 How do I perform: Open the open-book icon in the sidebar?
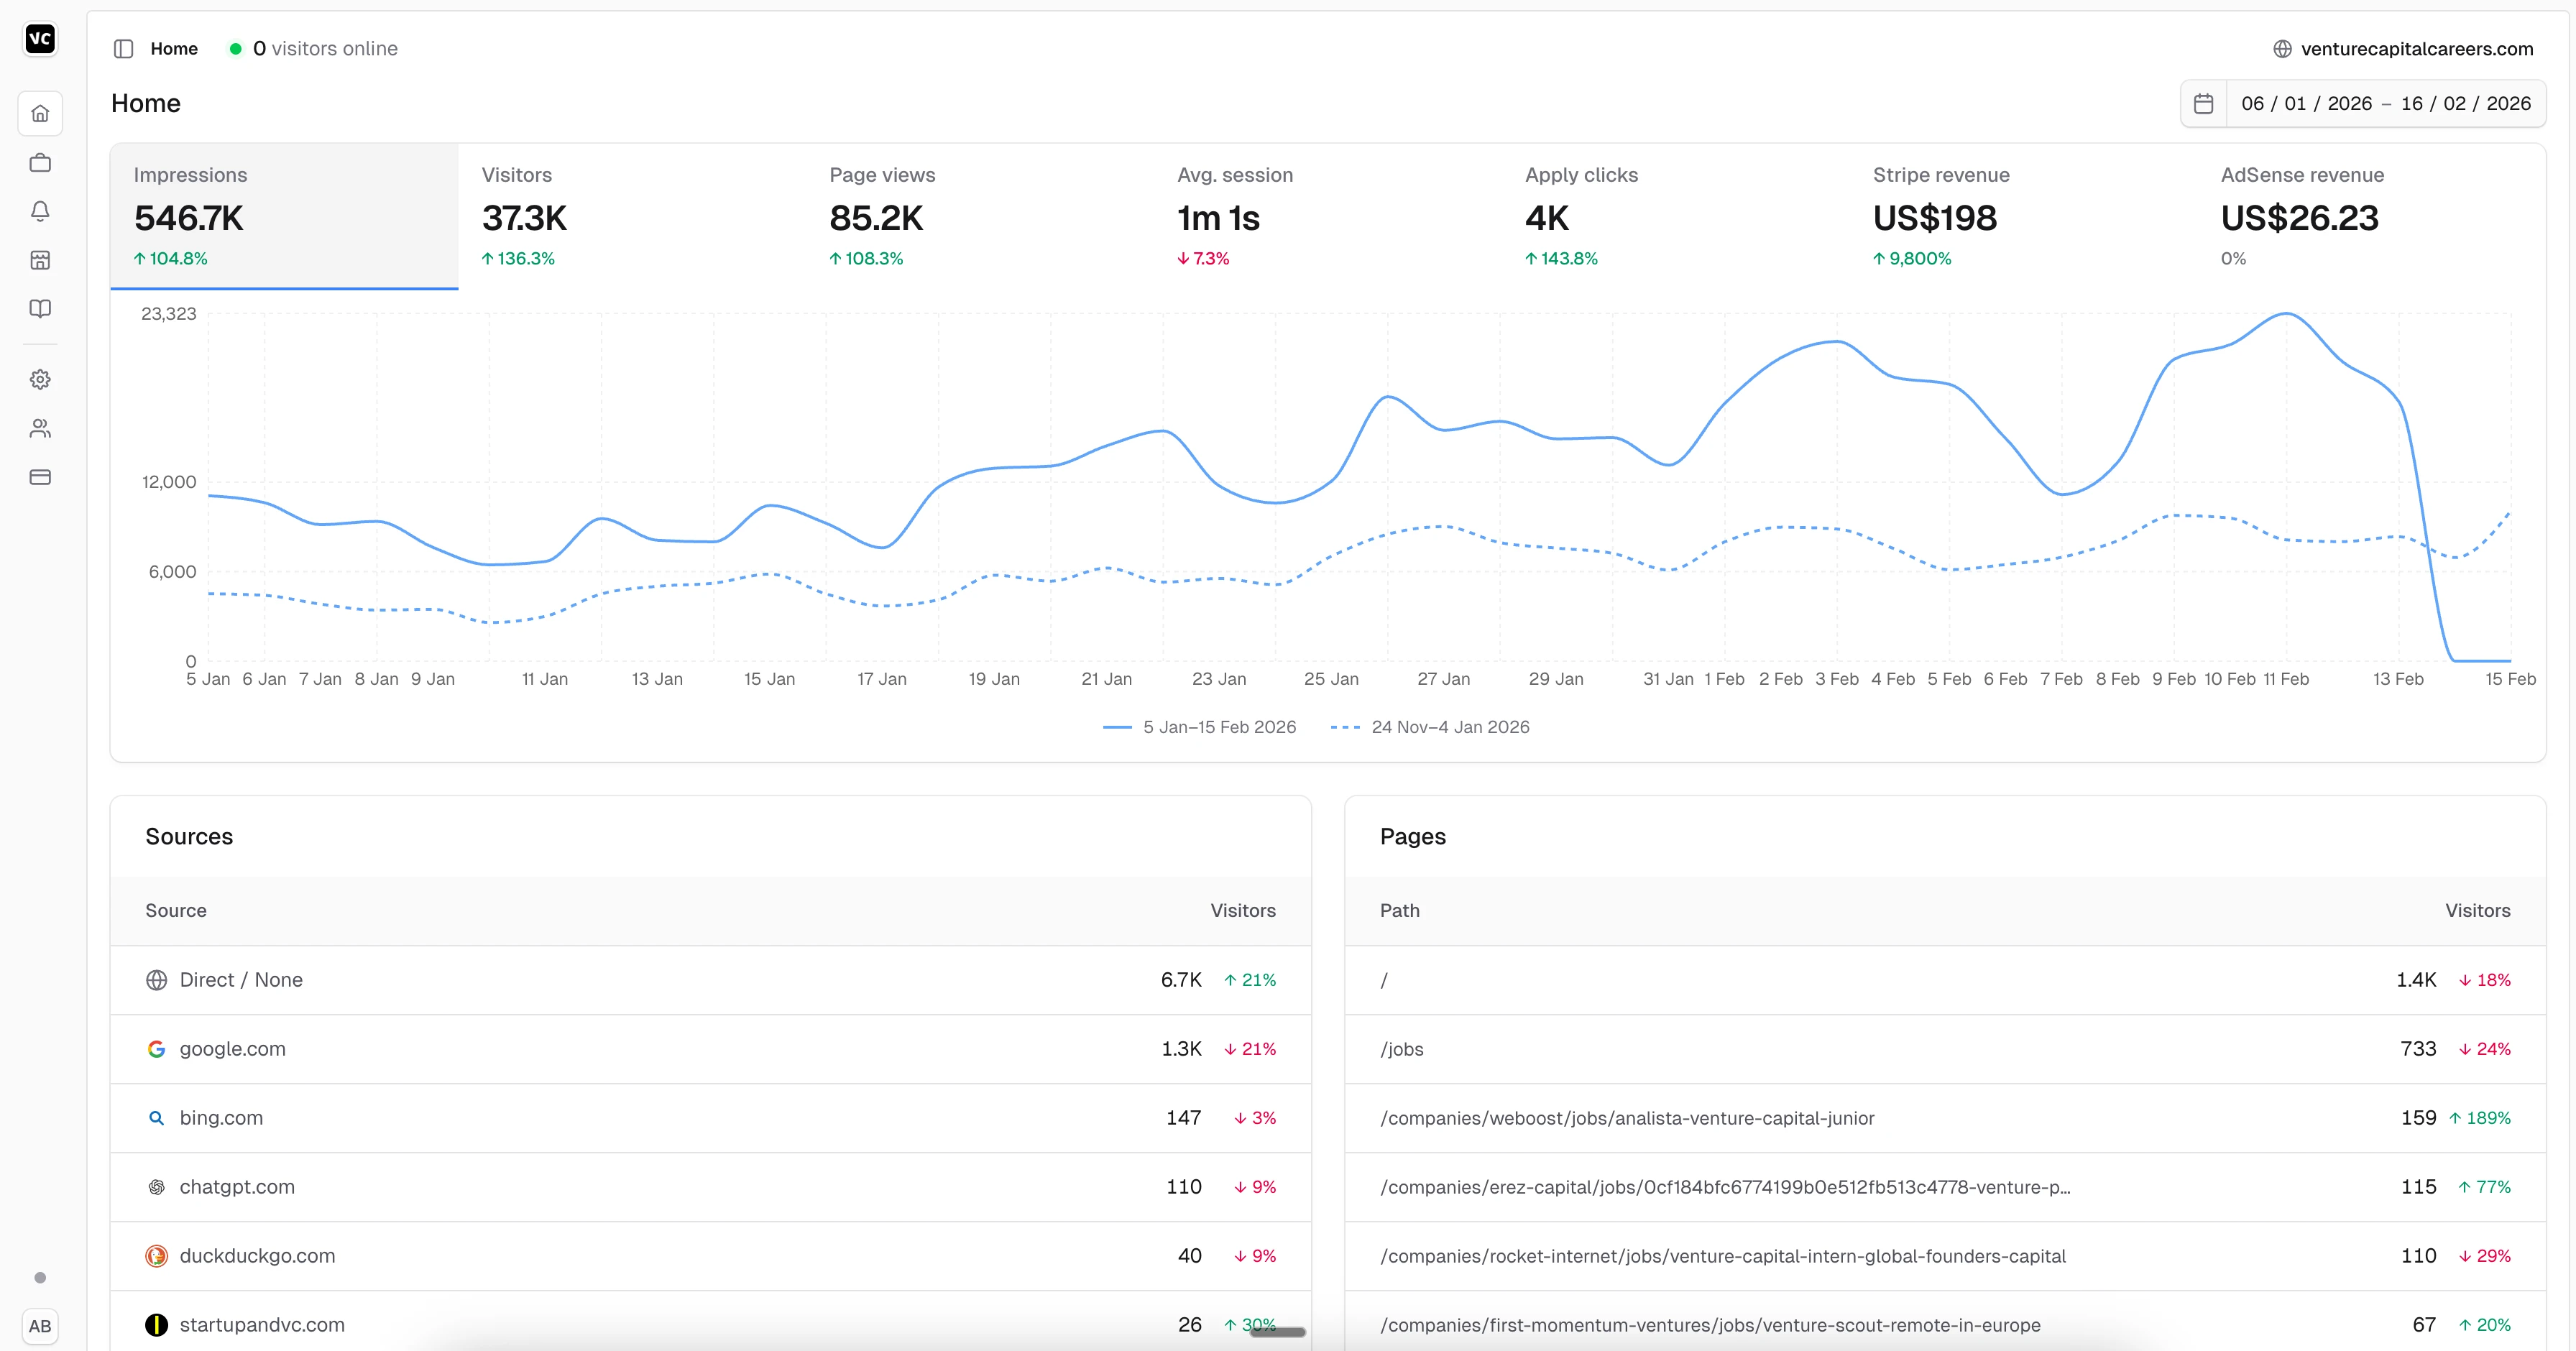pyautogui.click(x=40, y=309)
